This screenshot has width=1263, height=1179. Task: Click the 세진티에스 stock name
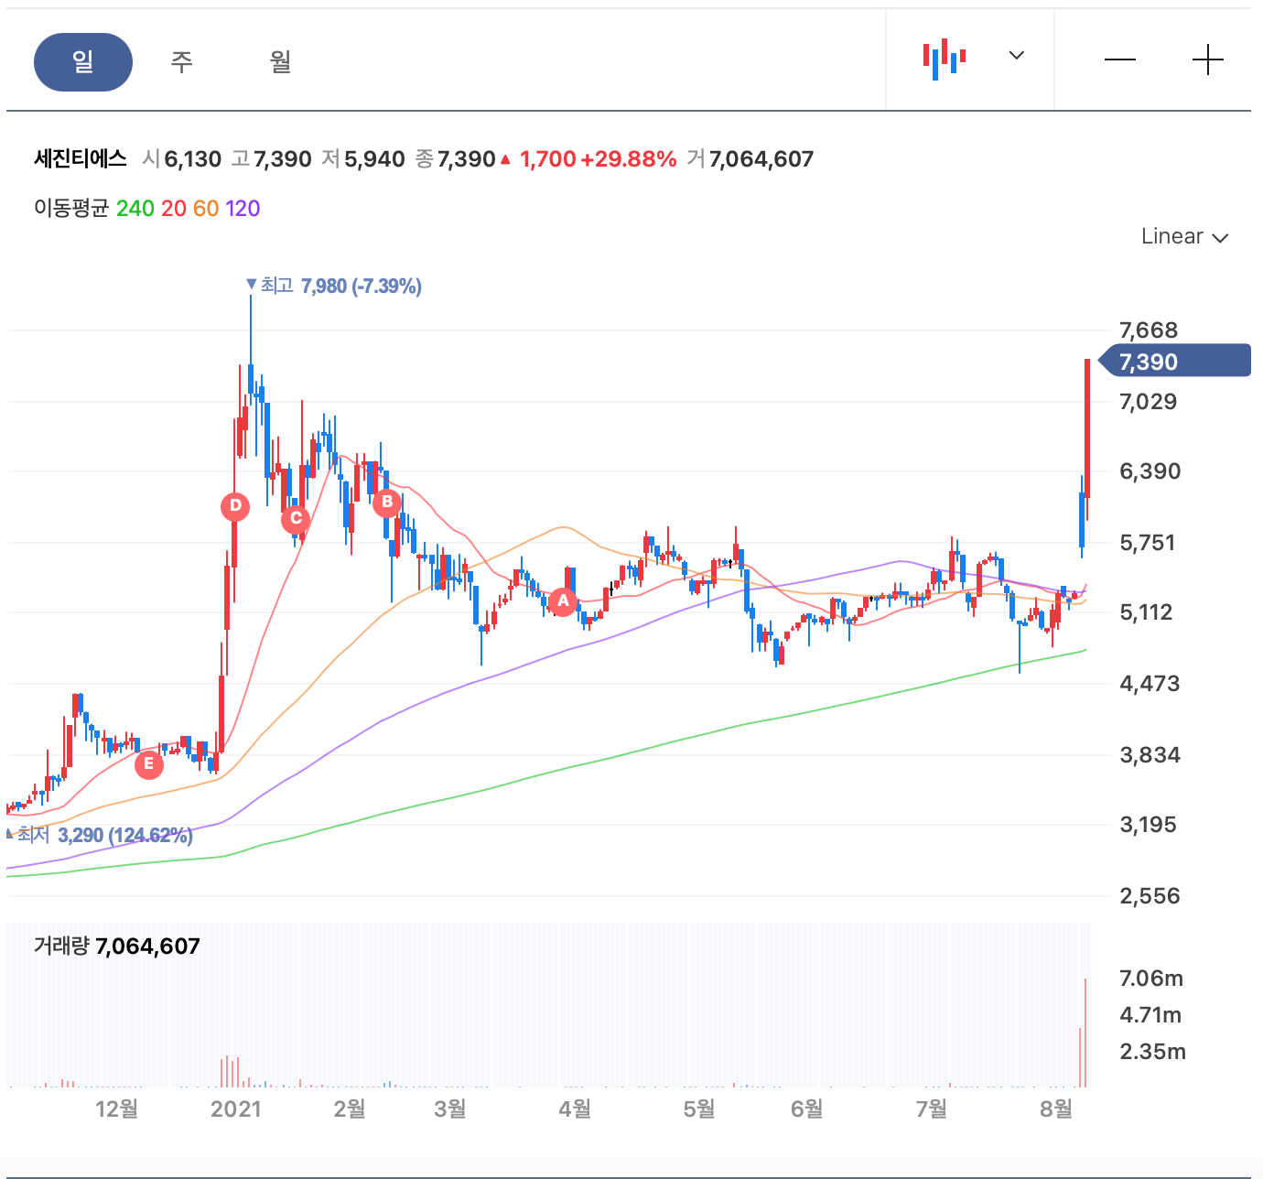pos(81,158)
